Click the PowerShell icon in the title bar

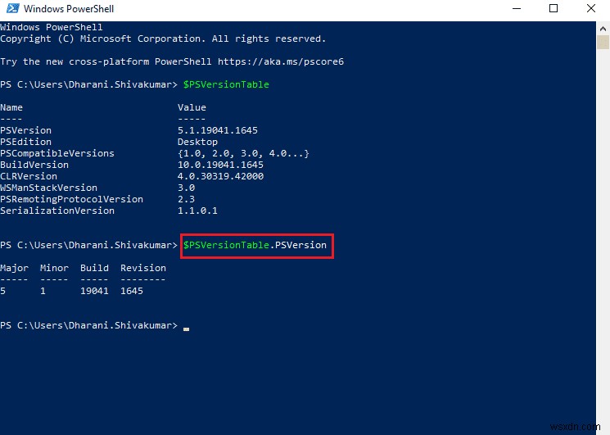(13, 8)
